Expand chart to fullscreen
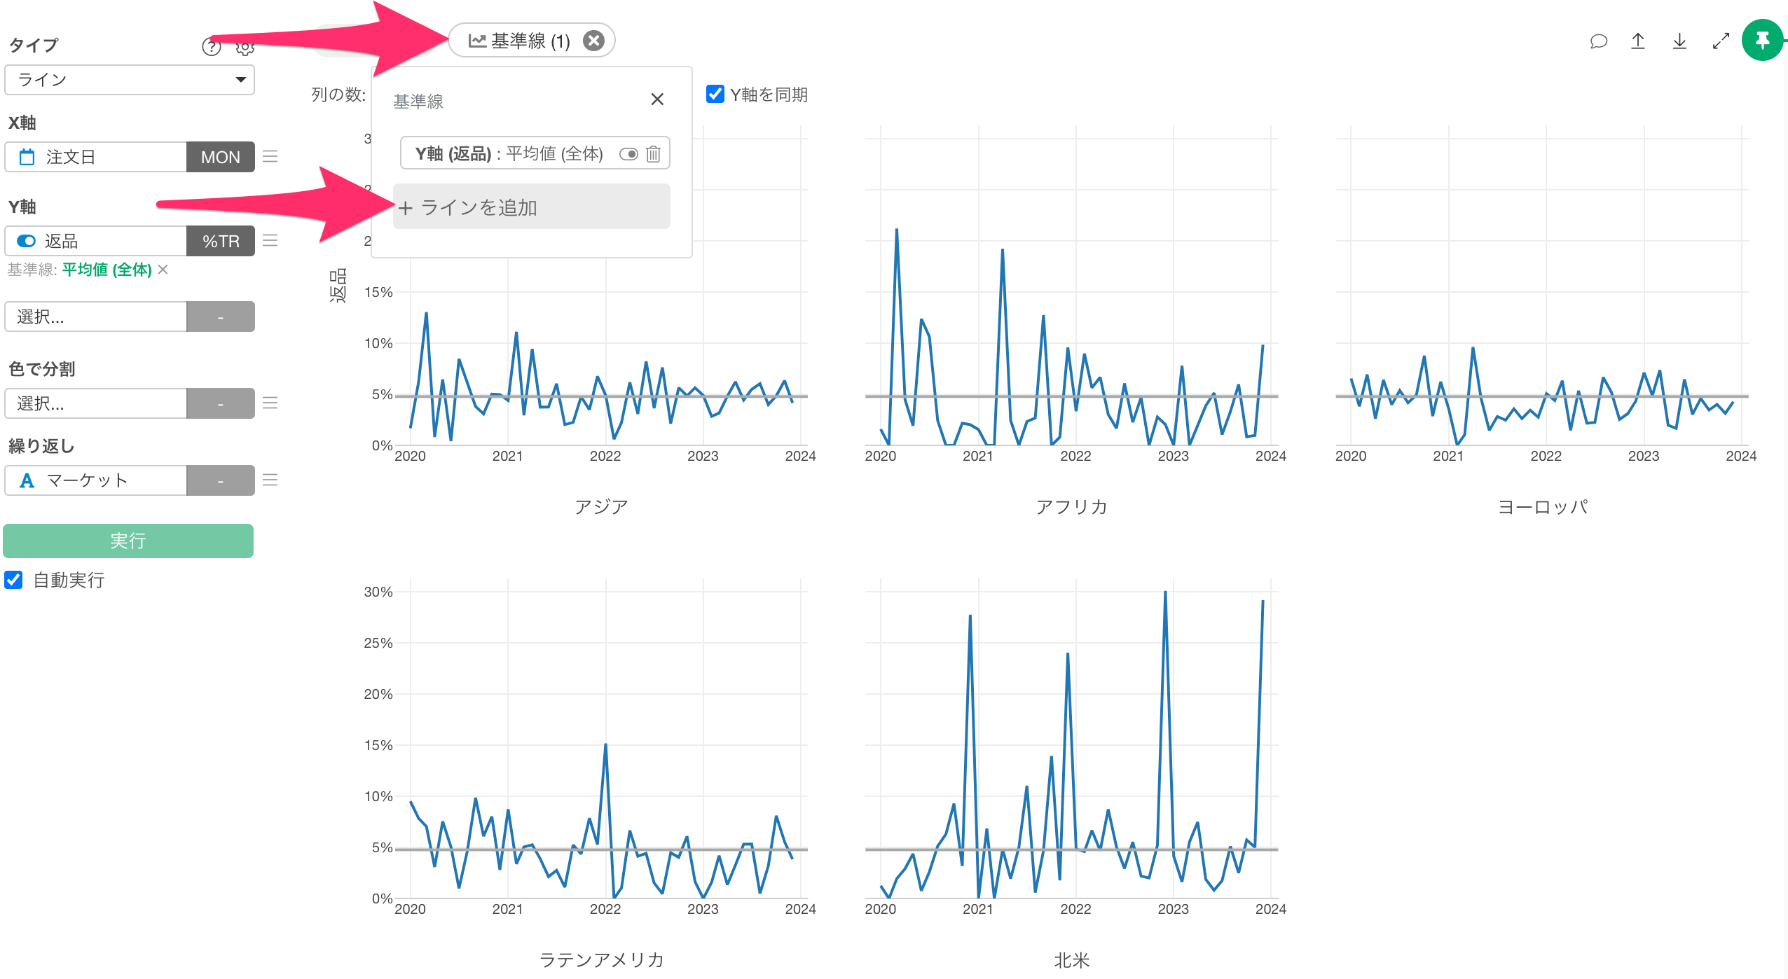 coord(1721,41)
